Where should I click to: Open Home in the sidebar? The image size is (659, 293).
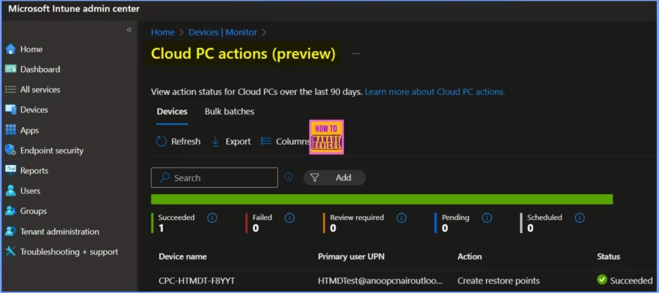coord(24,49)
